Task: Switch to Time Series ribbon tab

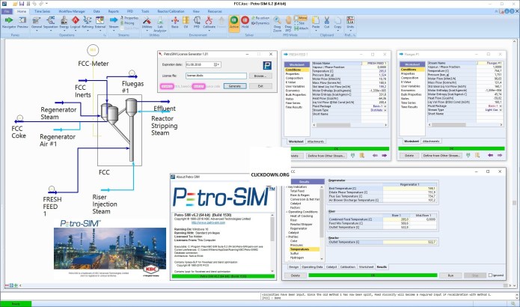Action: pyautogui.click(x=43, y=11)
